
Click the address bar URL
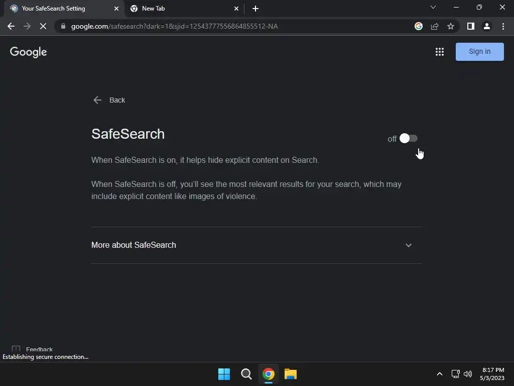click(174, 26)
